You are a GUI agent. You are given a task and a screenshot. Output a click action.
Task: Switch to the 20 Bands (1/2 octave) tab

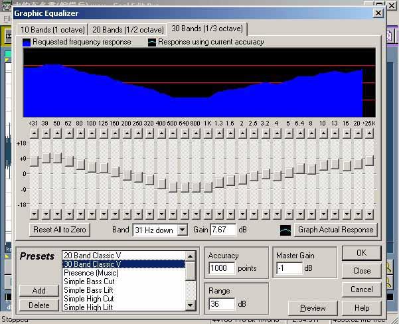(127, 29)
